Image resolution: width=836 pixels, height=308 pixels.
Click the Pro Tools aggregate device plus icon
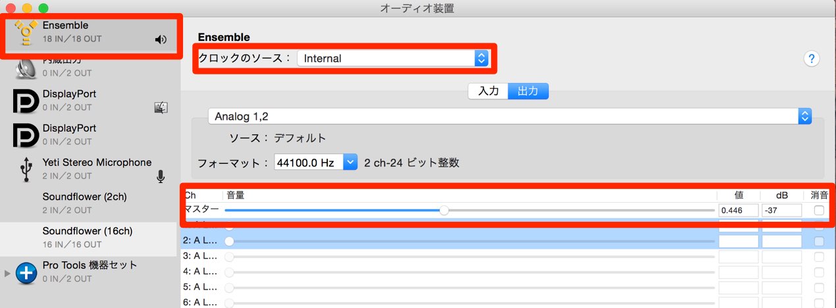[26, 272]
